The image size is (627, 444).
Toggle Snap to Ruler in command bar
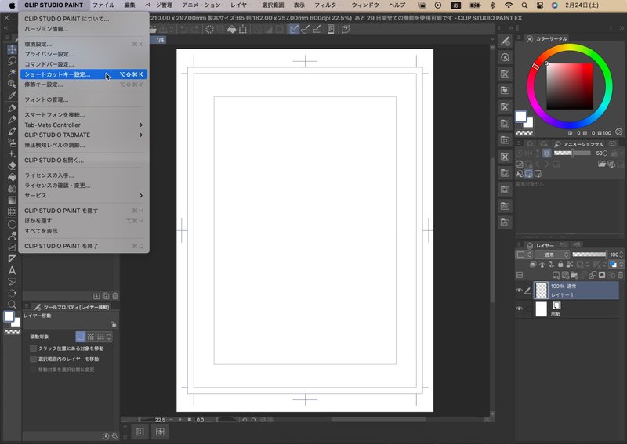tap(294, 29)
